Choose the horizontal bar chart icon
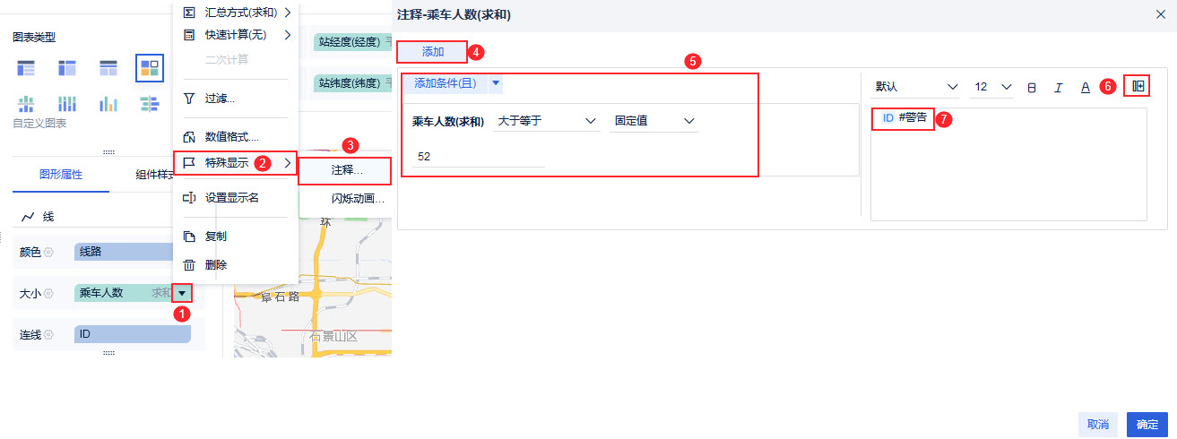 point(150,104)
